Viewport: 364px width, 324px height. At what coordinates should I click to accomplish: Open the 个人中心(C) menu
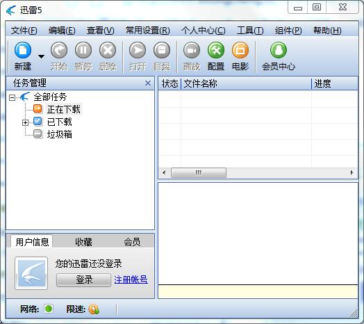coord(204,31)
